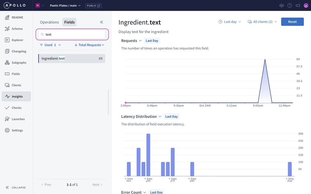311x194 pixels.
Task: Click Last Day badge beside Latency Distribution
Action: [172, 116]
